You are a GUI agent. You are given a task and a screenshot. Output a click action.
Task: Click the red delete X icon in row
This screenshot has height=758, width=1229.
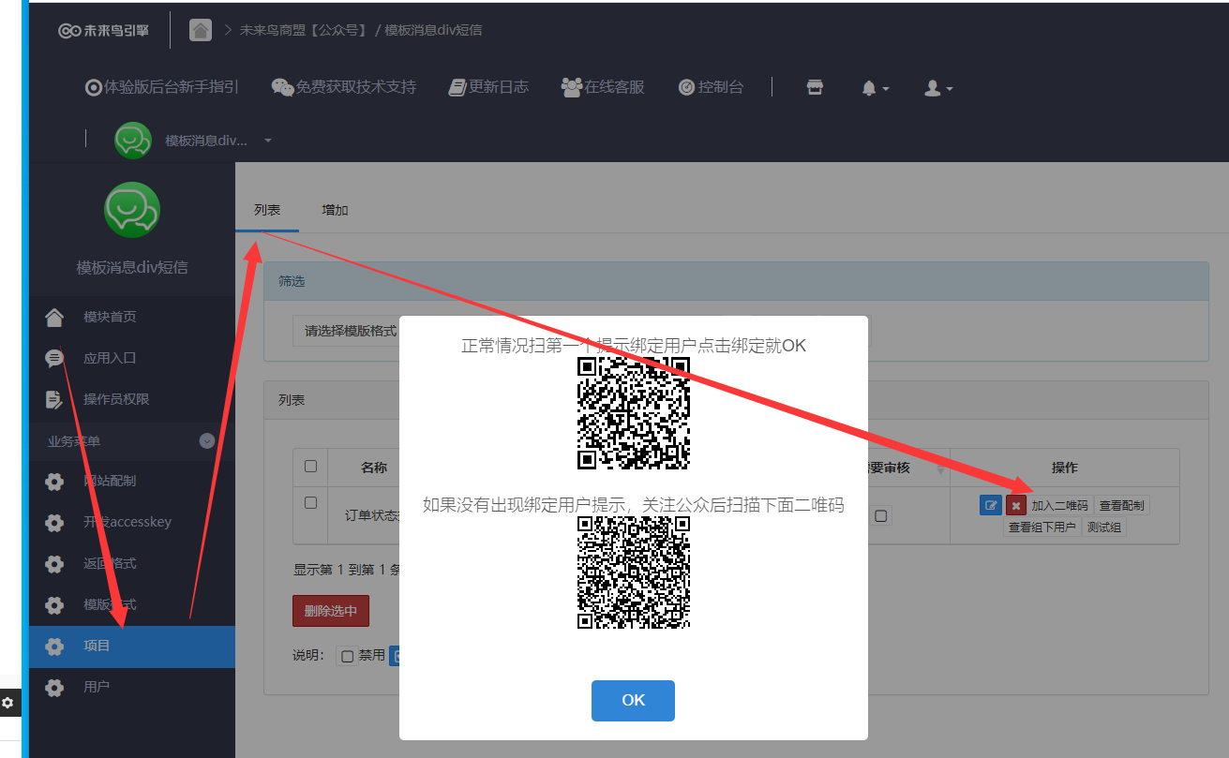click(x=1016, y=506)
